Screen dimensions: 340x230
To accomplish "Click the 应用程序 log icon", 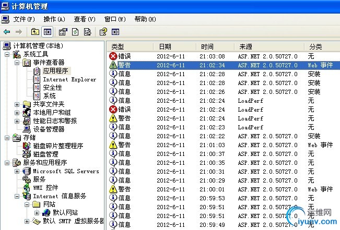I will tap(37, 71).
